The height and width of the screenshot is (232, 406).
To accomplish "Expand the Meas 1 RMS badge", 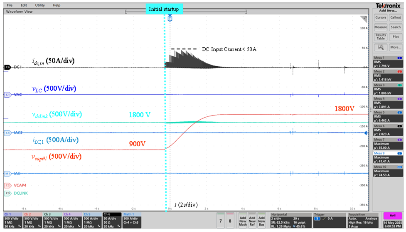I will pos(388,63).
